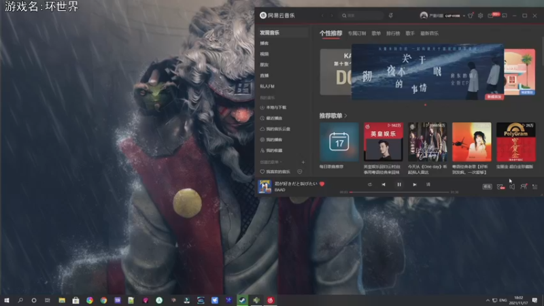Select 发现音乐 in the sidebar
This screenshot has width=544, height=306.
click(x=282, y=33)
